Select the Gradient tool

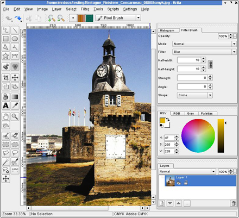coord(15,97)
